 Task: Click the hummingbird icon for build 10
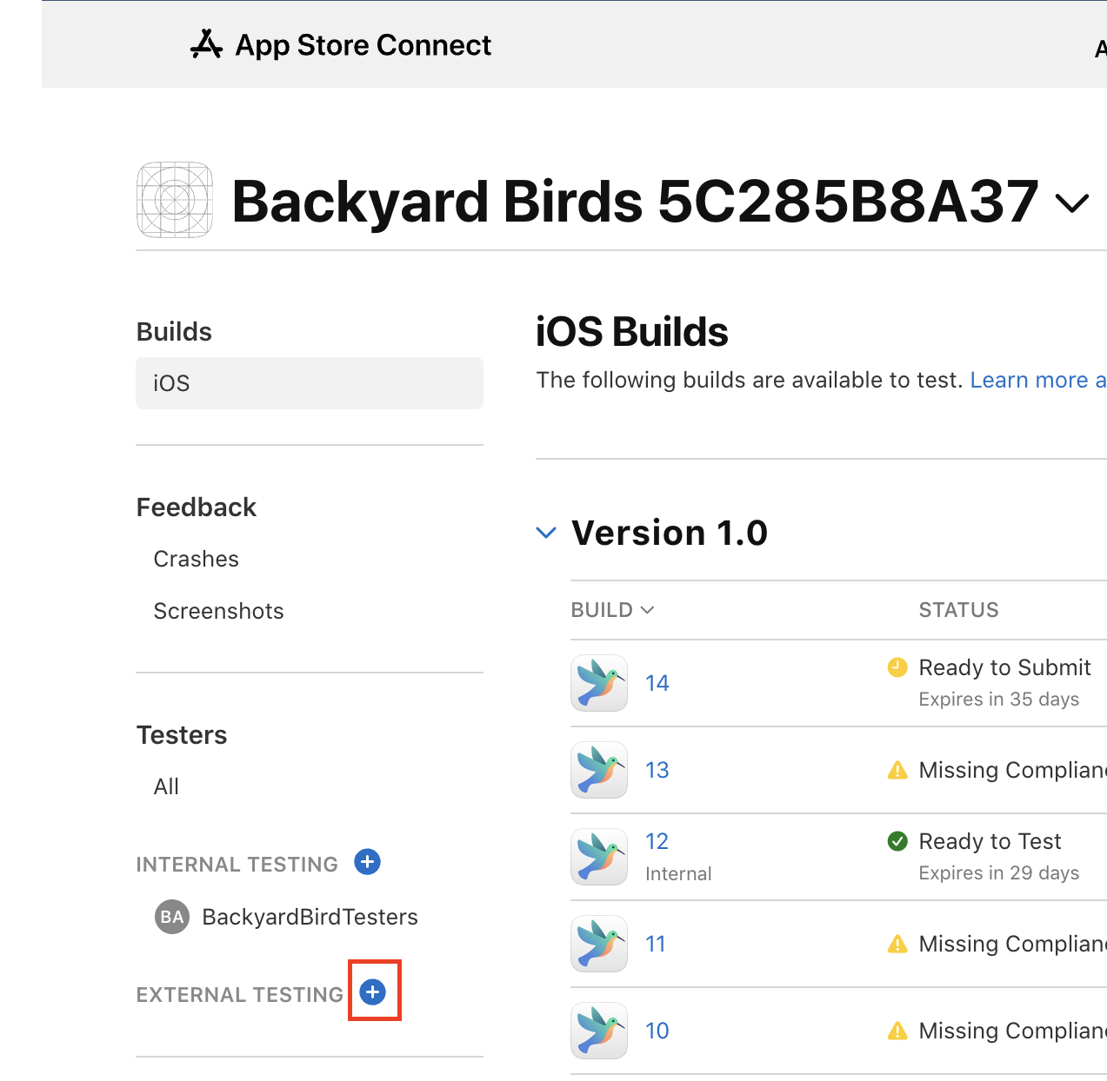pos(599,1031)
